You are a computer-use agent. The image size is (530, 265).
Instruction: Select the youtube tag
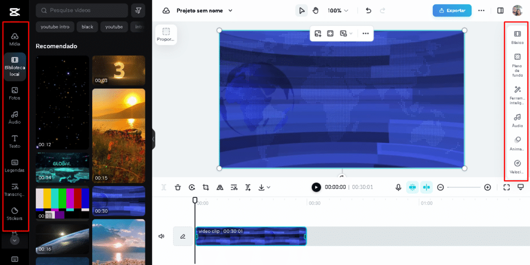114,27
